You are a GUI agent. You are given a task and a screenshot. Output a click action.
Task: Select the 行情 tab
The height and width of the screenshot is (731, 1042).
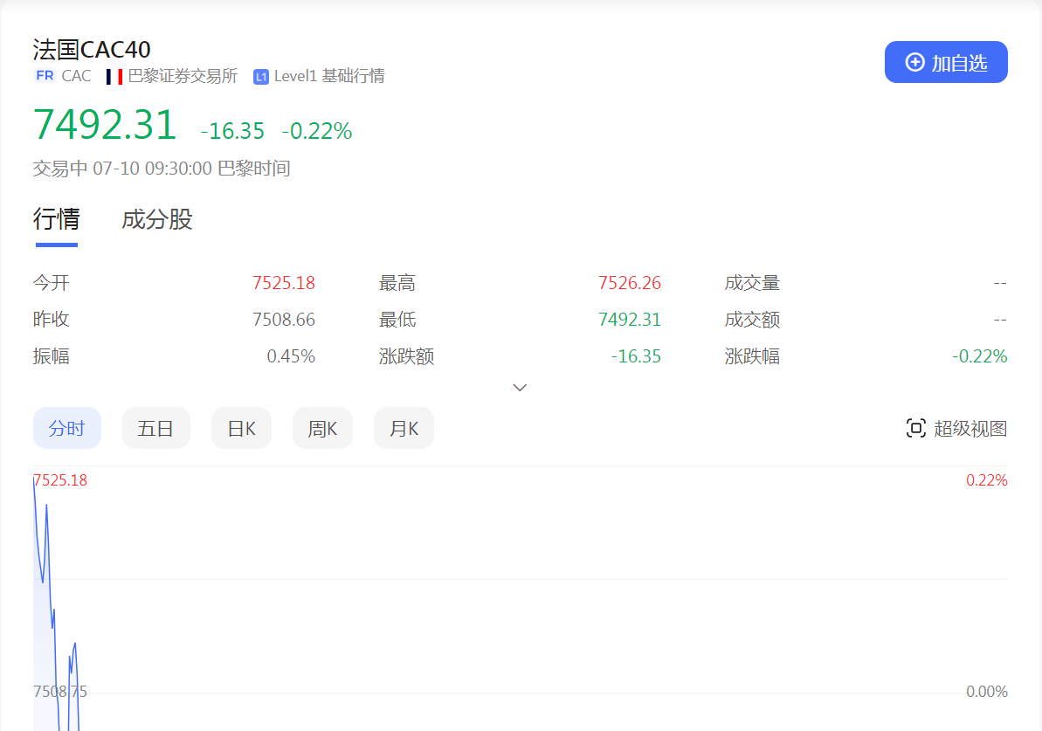point(56,219)
